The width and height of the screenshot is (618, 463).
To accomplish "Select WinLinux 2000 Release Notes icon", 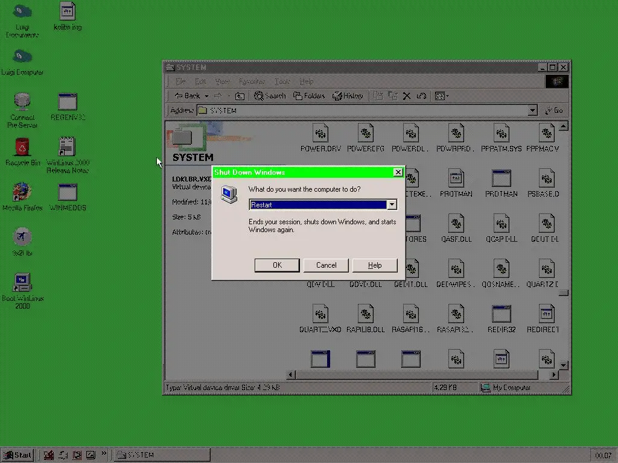I will pyautogui.click(x=68, y=156).
